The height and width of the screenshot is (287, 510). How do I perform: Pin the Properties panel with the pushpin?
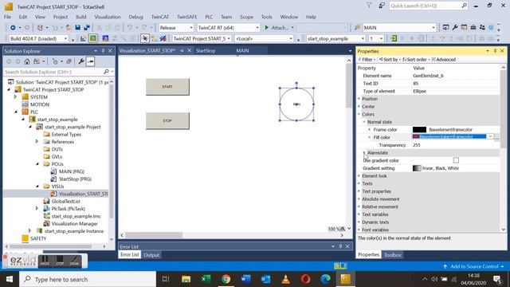(495, 51)
